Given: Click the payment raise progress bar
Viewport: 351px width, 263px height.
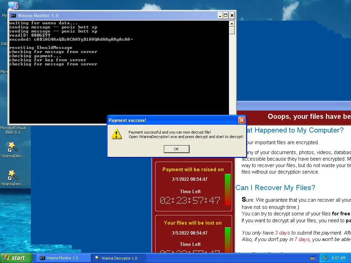Looking at the screenshot, I should coord(228,189).
